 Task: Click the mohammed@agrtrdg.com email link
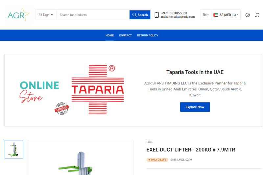click(x=178, y=17)
